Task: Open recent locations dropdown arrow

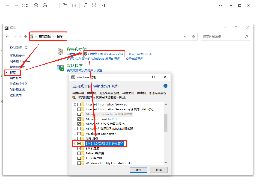Action: (21, 37)
